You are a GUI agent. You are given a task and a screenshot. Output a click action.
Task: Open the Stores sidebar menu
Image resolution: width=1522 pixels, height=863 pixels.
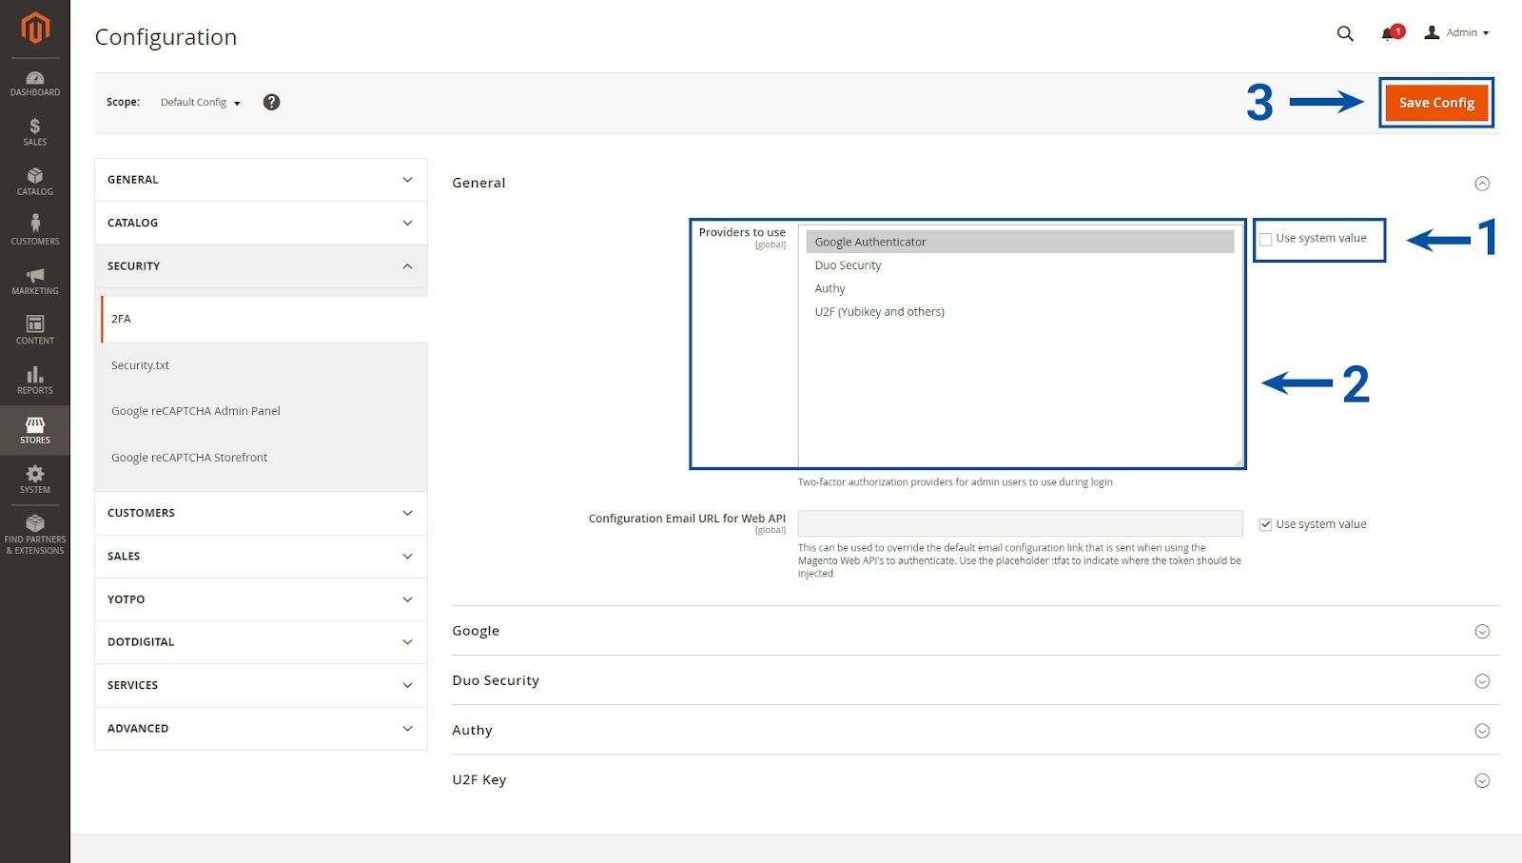tap(35, 430)
